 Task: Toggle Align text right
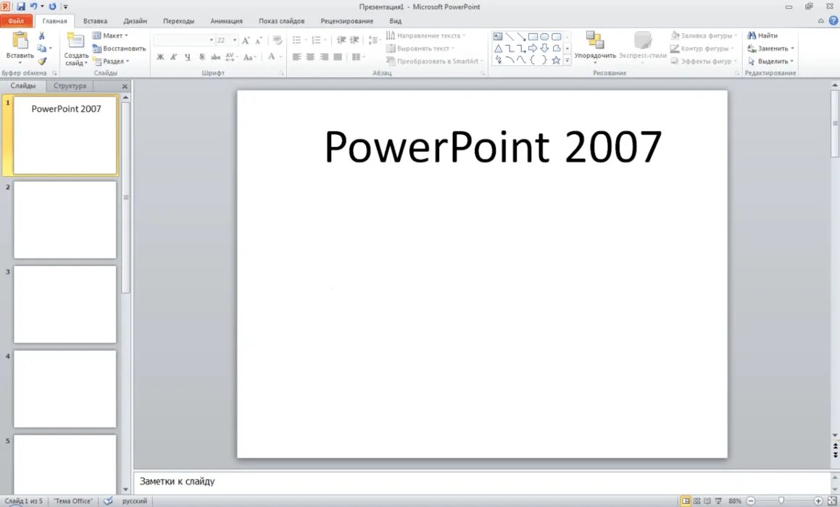click(x=323, y=56)
